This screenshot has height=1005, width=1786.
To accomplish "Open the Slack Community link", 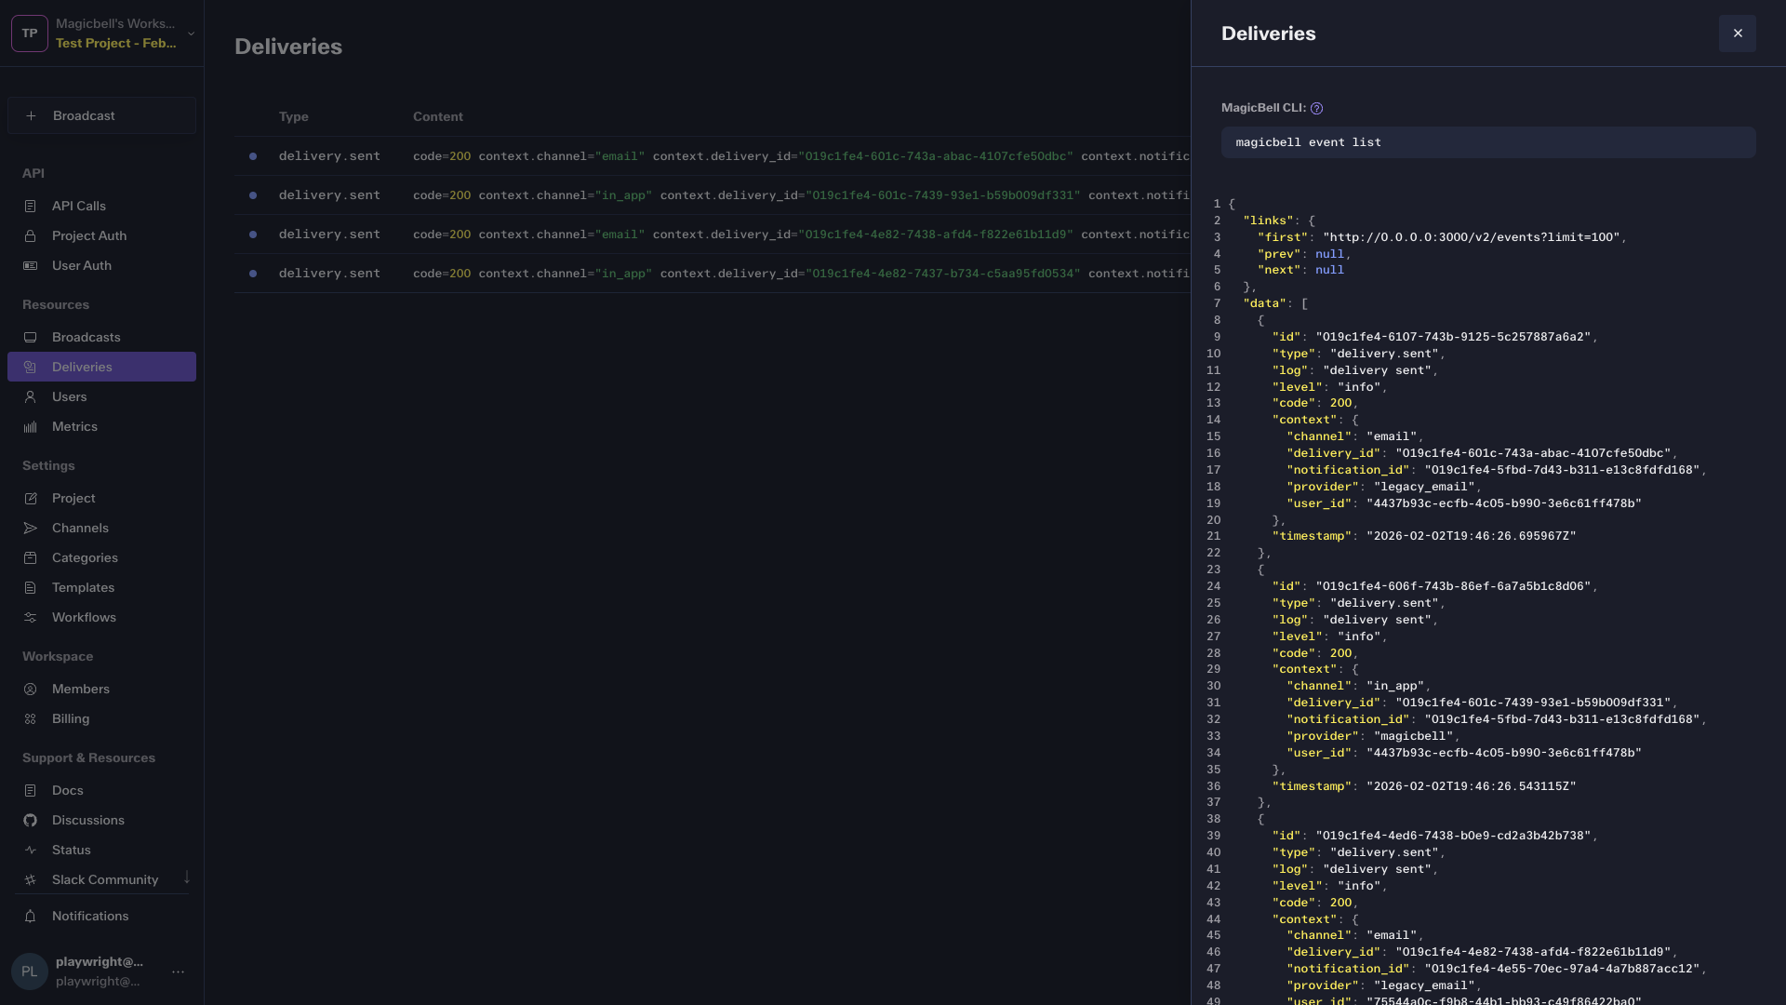I will click(101, 879).
